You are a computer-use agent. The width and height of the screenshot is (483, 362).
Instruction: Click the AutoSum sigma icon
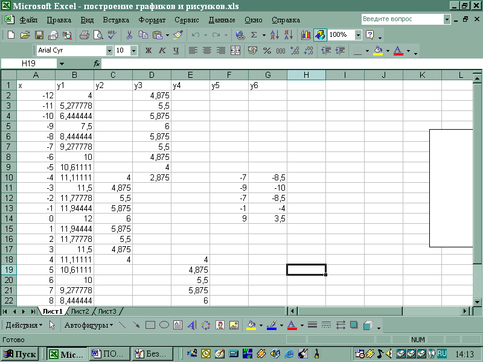[254, 35]
